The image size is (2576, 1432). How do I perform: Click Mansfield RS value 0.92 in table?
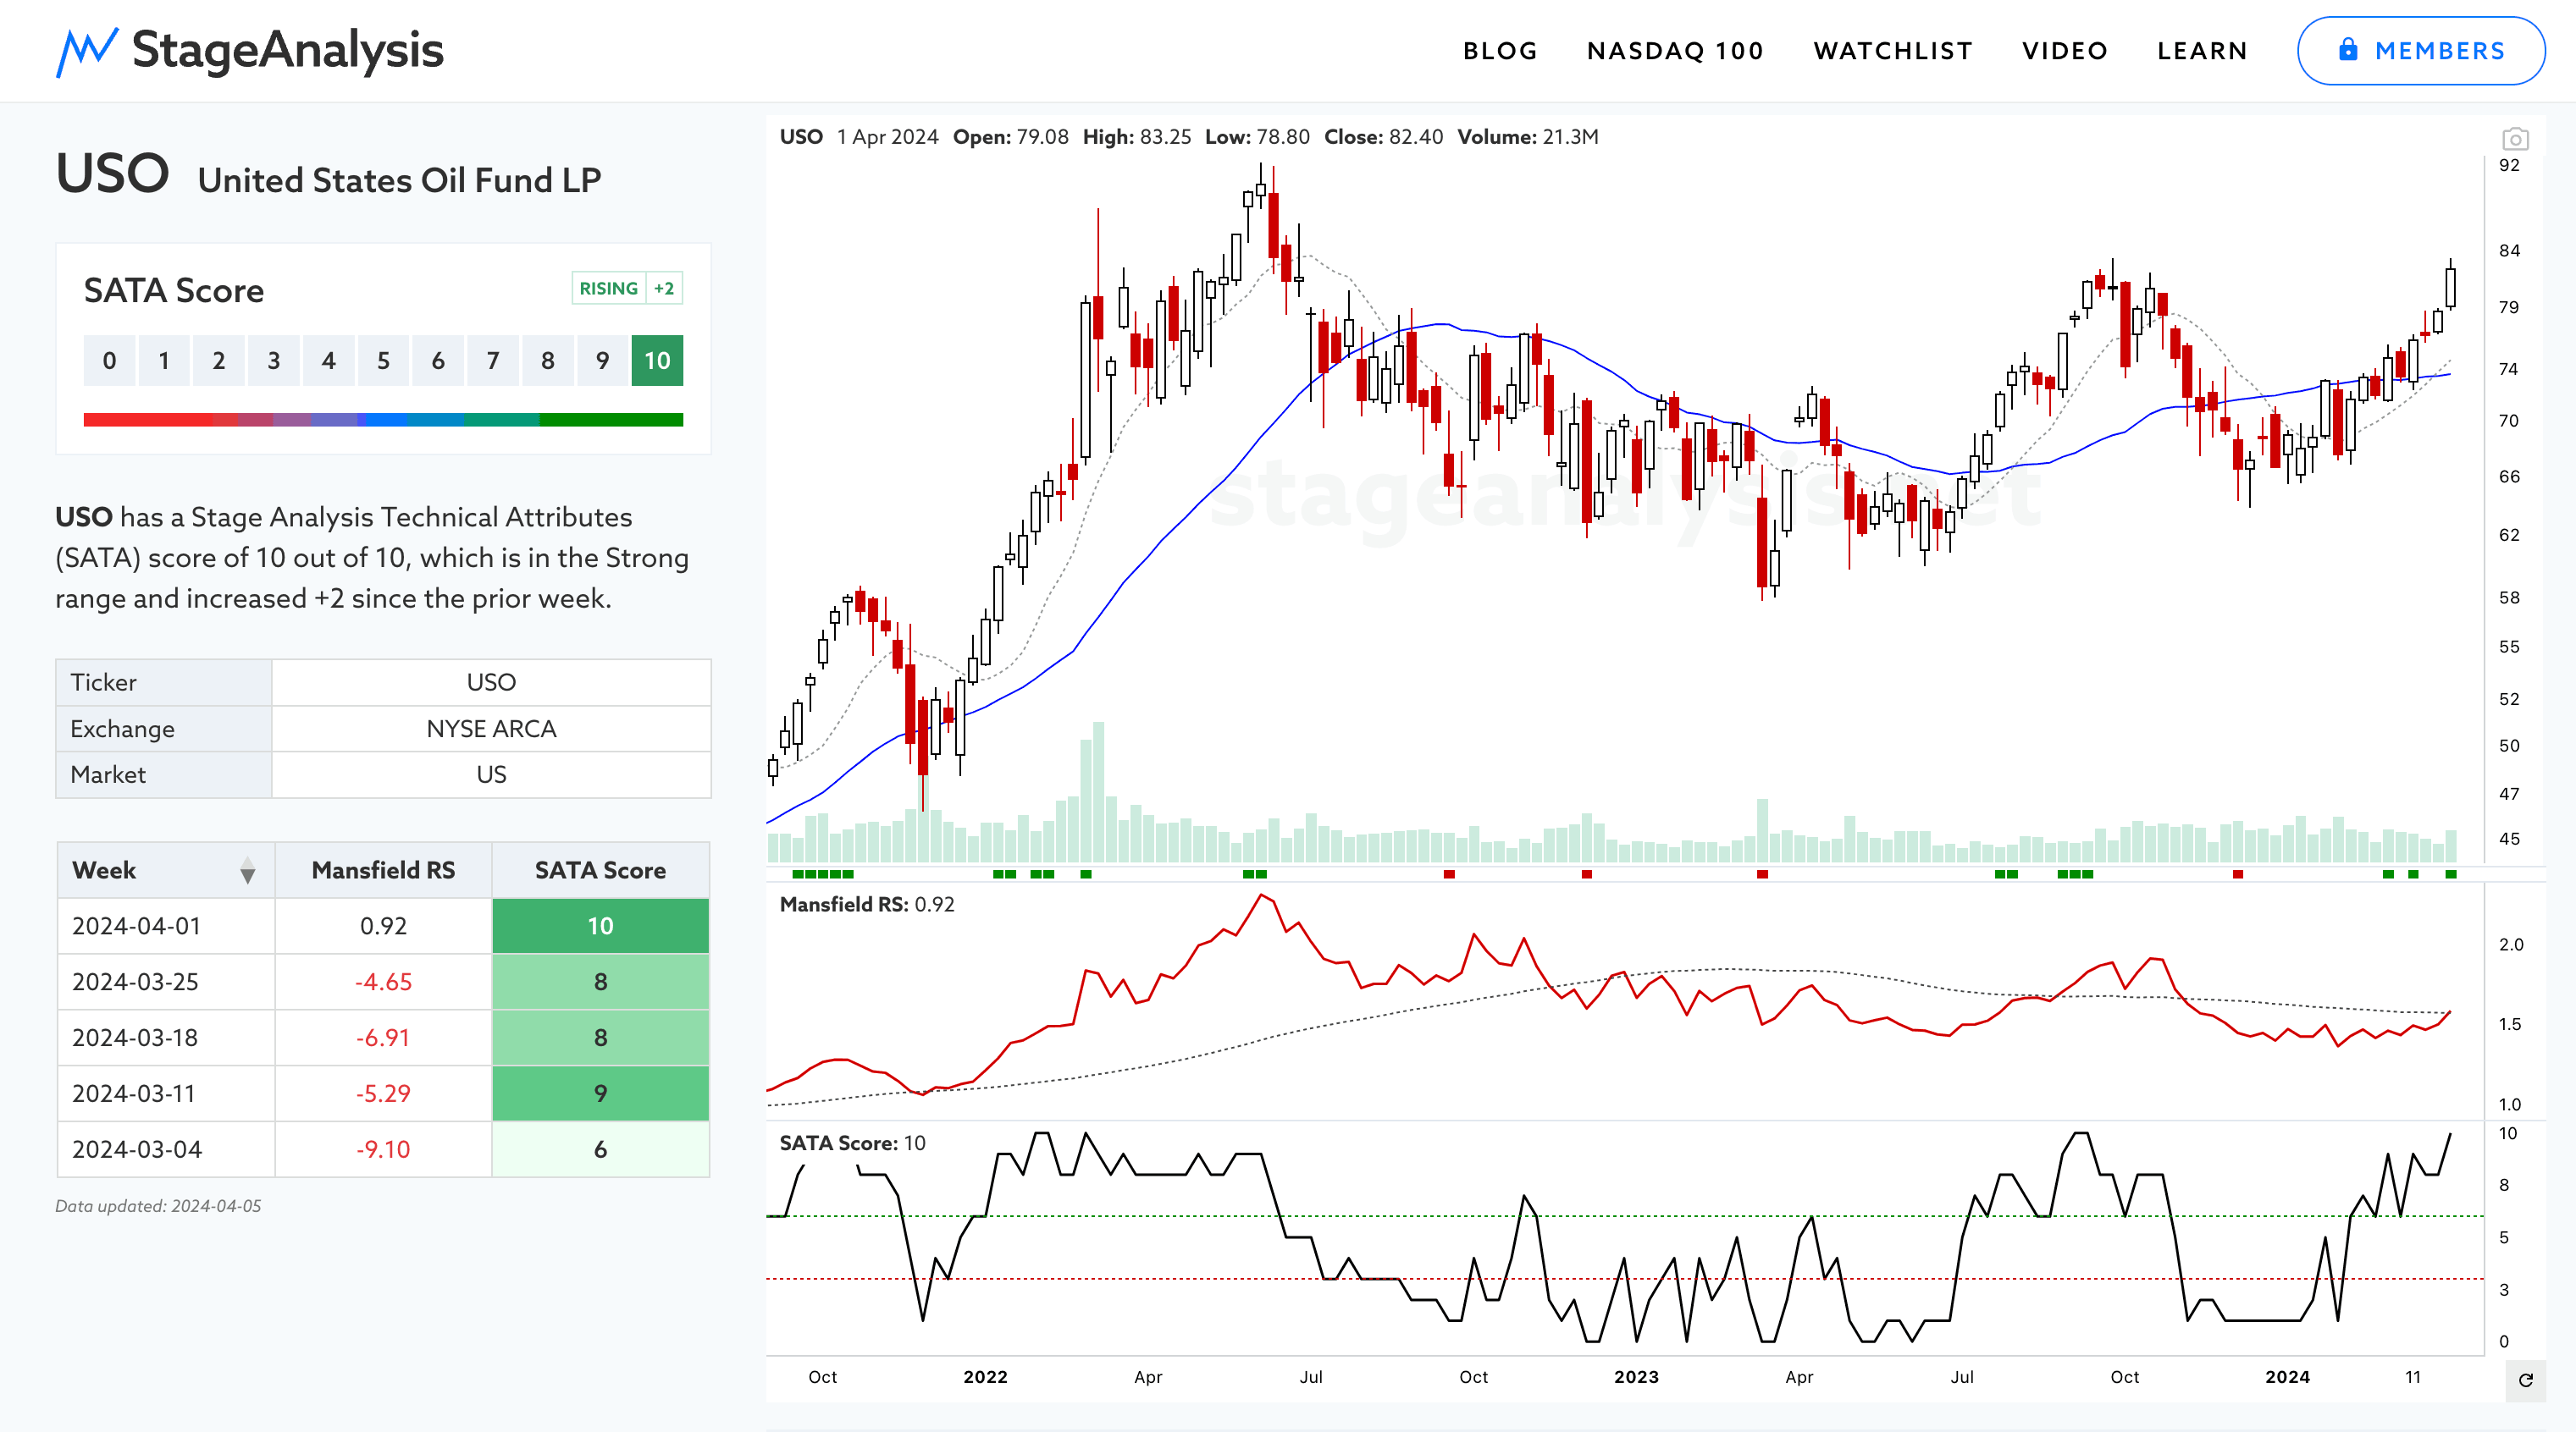383,927
